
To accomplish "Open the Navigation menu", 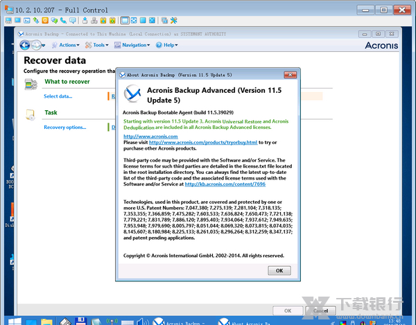I will click(132, 45).
